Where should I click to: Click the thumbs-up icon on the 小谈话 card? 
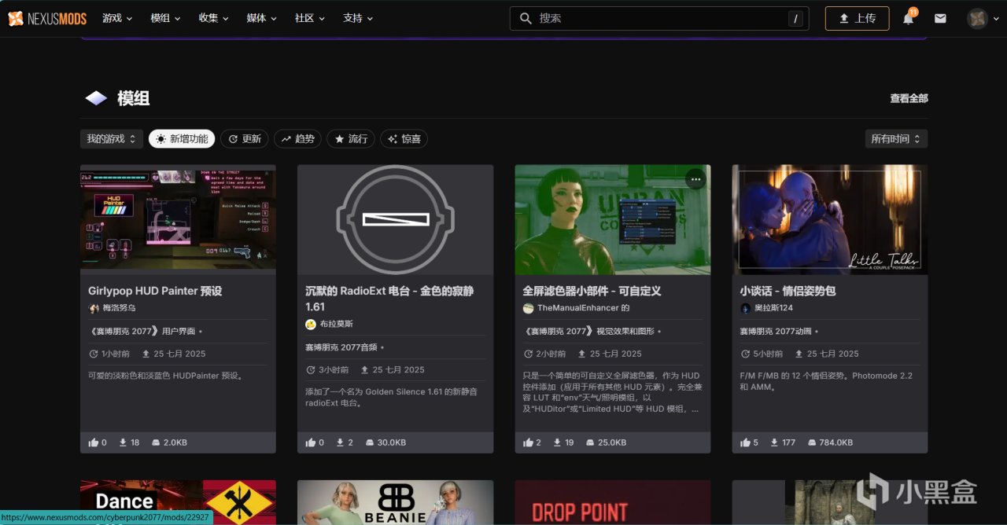(745, 442)
